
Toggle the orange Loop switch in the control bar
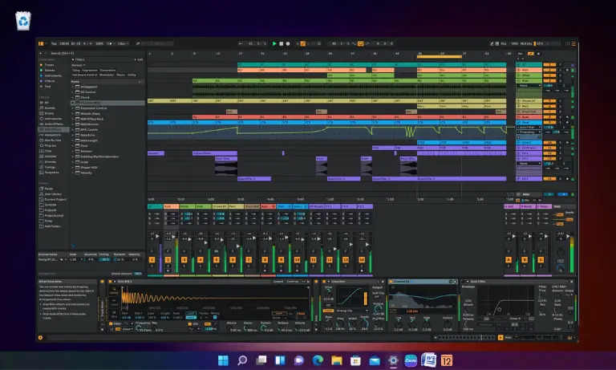coord(360,43)
